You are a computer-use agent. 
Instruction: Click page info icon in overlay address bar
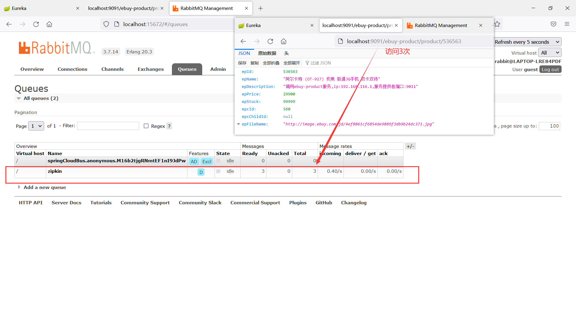340,41
